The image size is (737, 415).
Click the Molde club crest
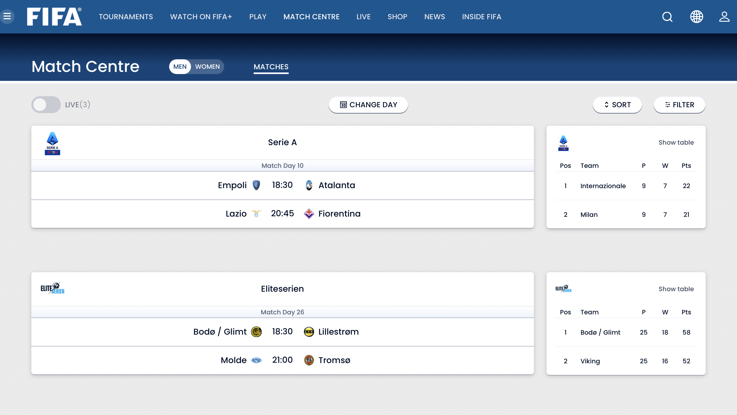click(x=256, y=360)
